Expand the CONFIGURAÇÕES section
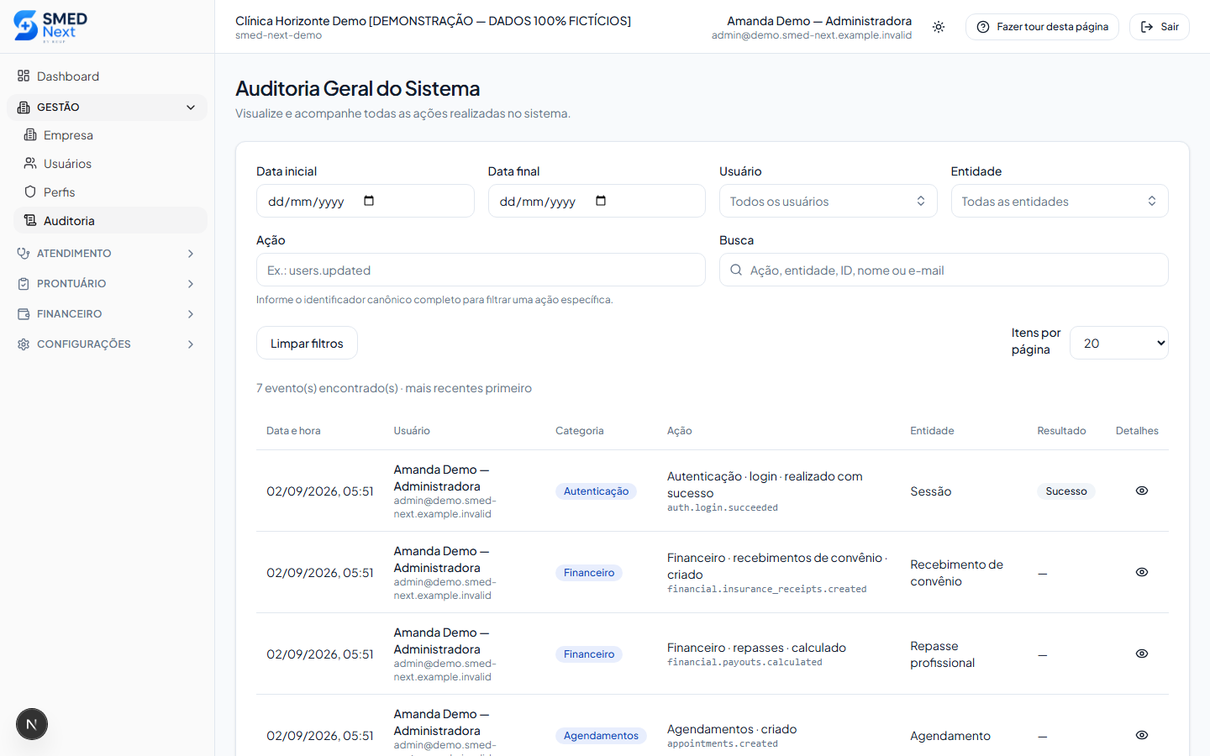1210x756 pixels. (x=107, y=344)
